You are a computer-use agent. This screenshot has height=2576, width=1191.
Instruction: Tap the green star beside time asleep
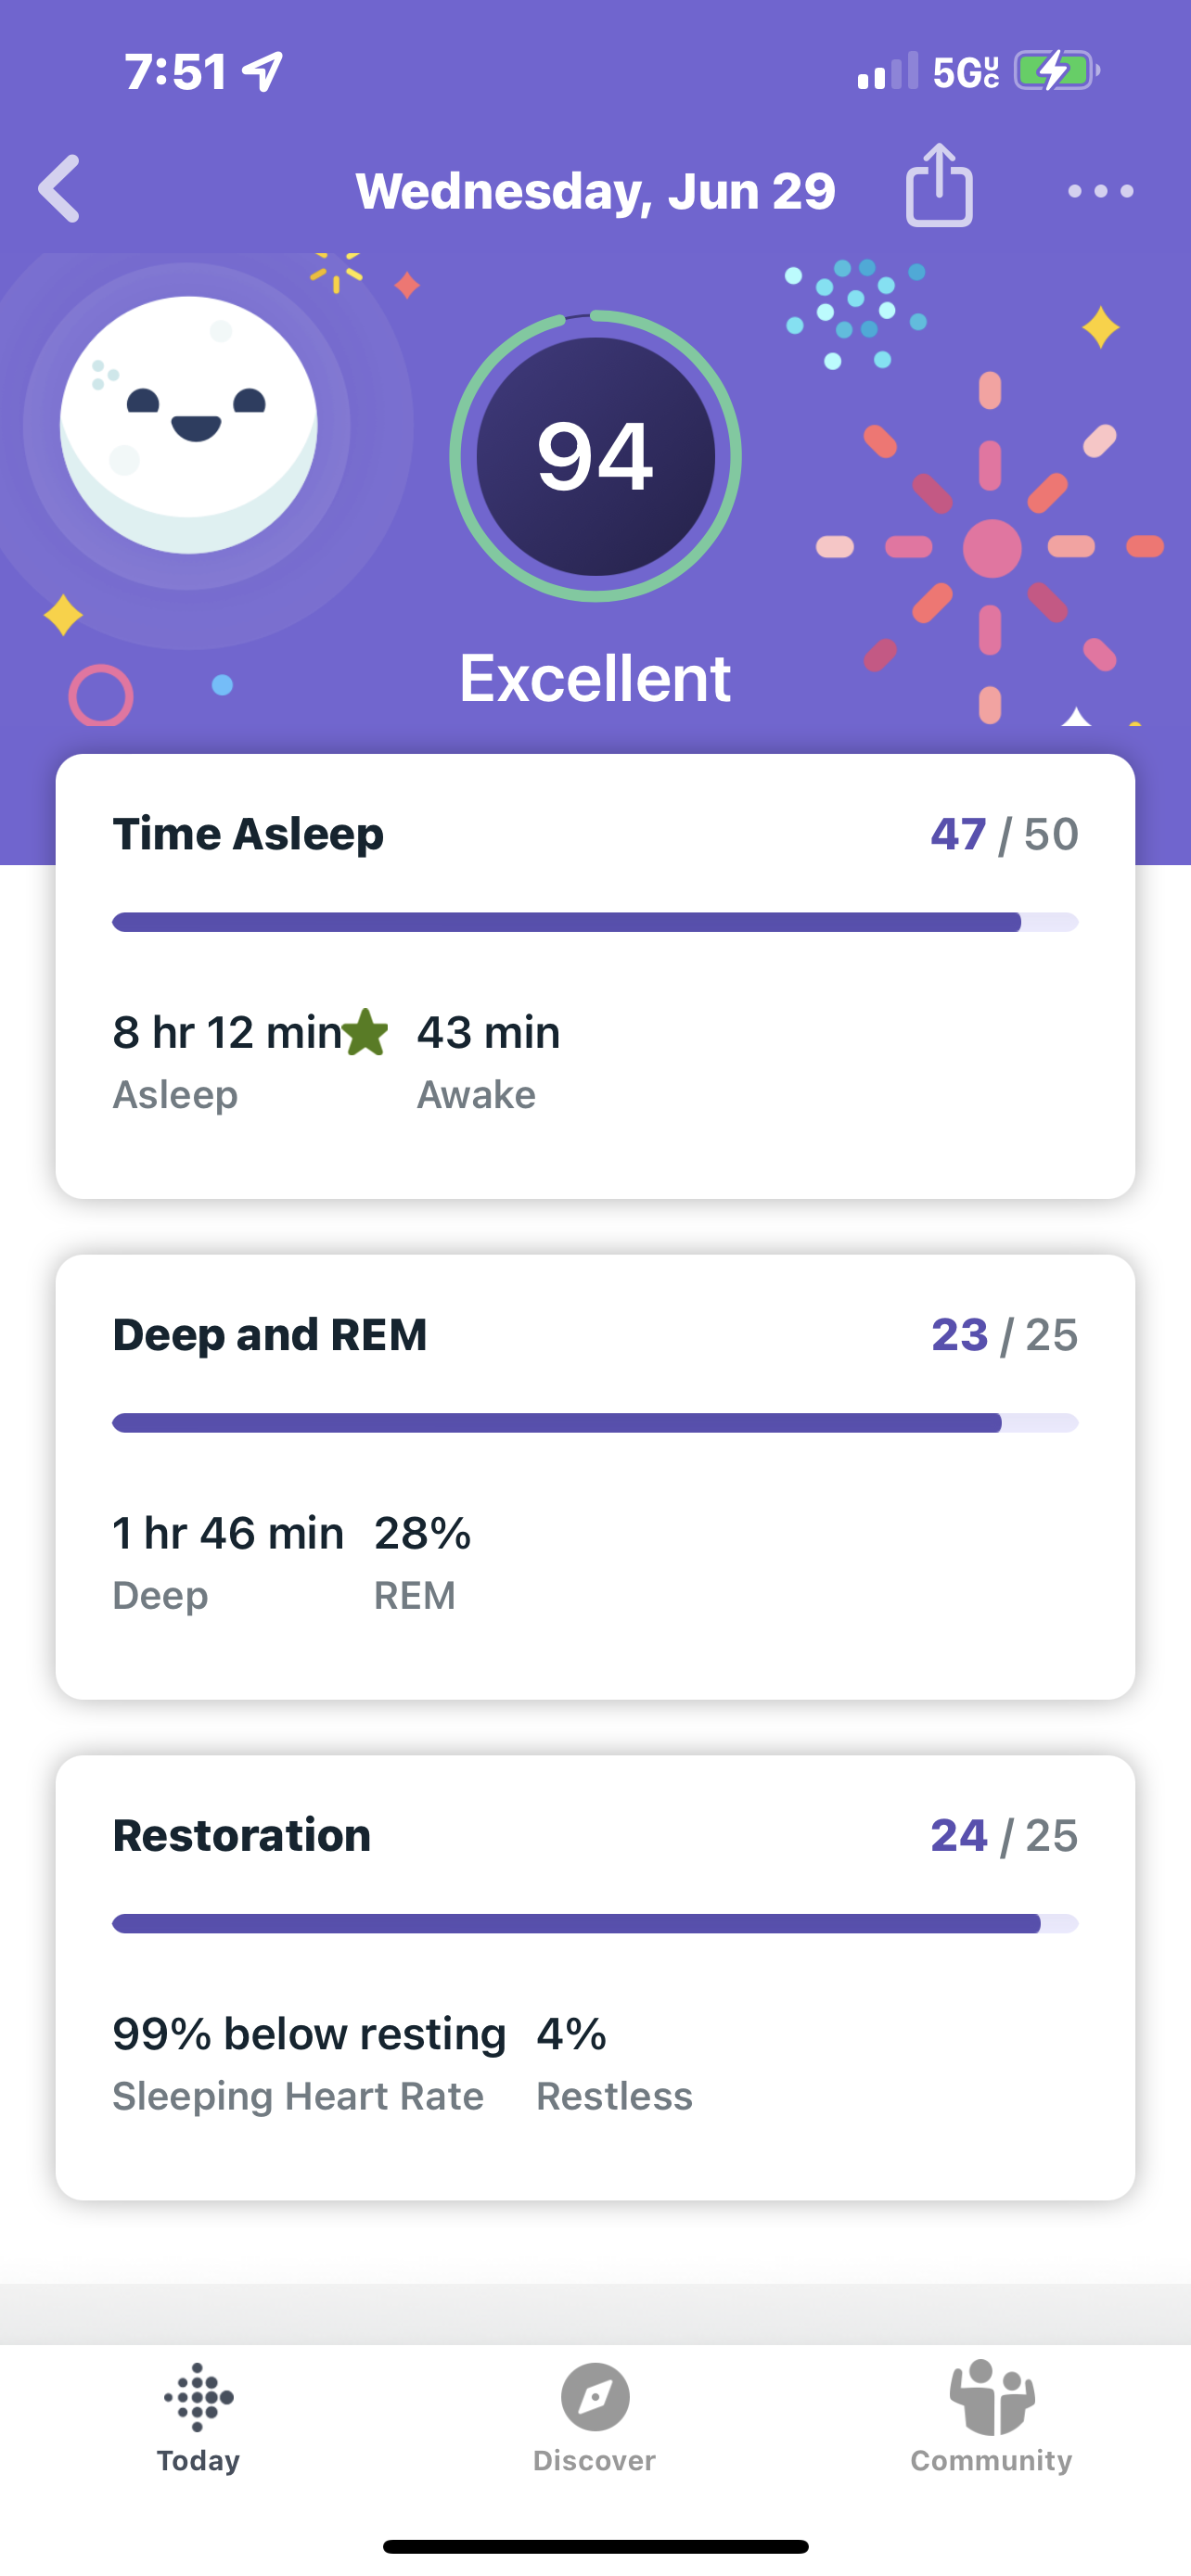366,1032
